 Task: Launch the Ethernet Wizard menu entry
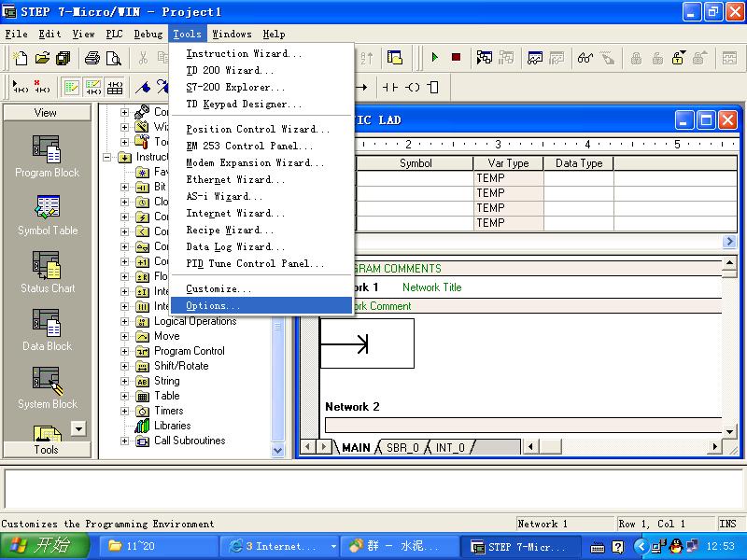(261, 179)
